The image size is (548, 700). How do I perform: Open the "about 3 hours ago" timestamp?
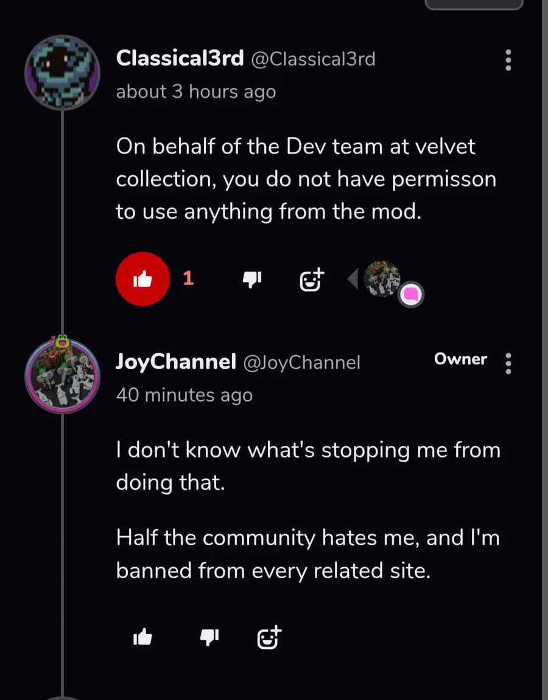(x=195, y=92)
